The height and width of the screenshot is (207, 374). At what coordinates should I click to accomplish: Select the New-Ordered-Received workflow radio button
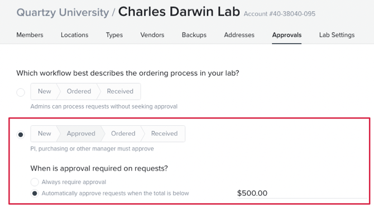21,92
